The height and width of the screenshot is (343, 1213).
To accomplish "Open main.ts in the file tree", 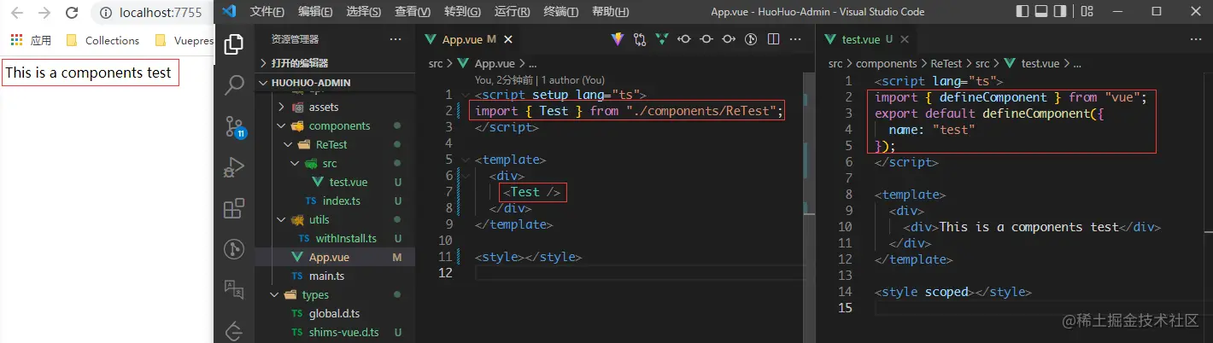I will (335, 276).
